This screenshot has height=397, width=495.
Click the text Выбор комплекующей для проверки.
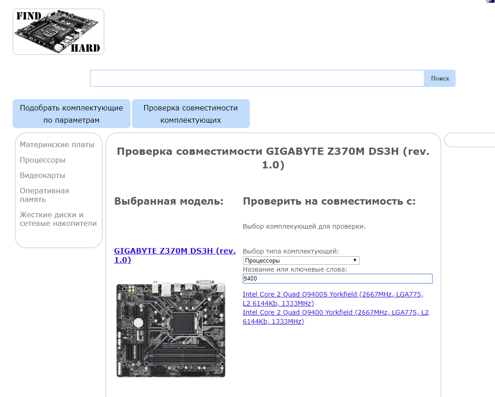(x=304, y=226)
